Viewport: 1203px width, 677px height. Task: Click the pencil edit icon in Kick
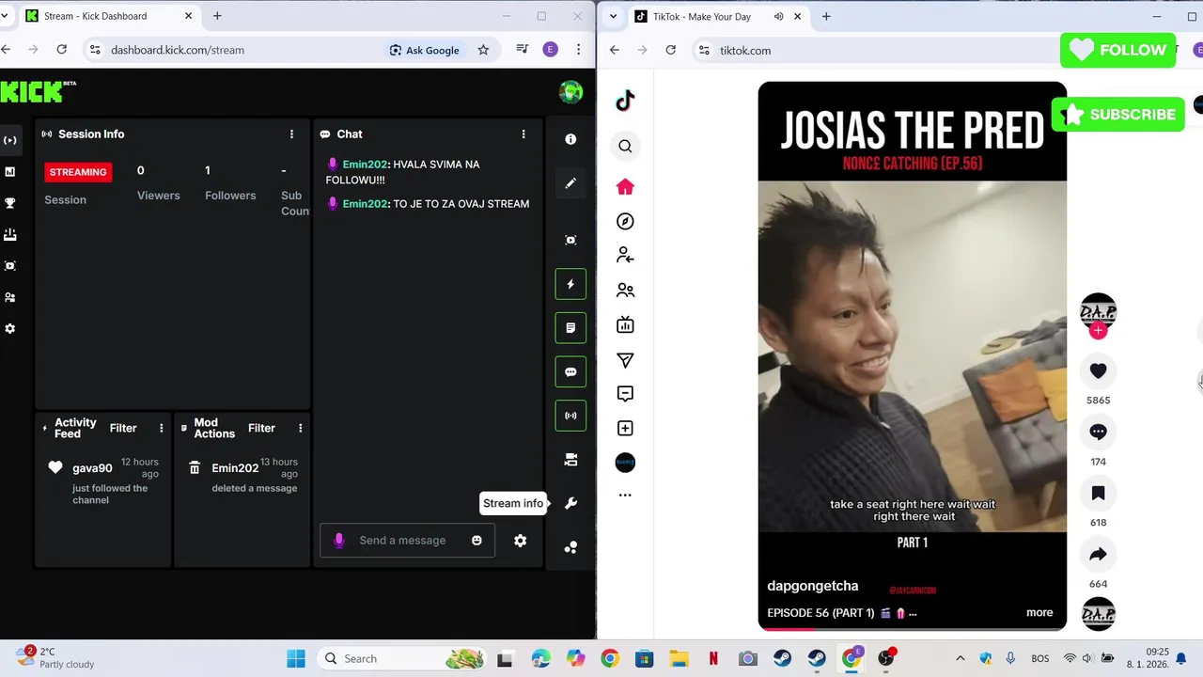click(x=570, y=183)
